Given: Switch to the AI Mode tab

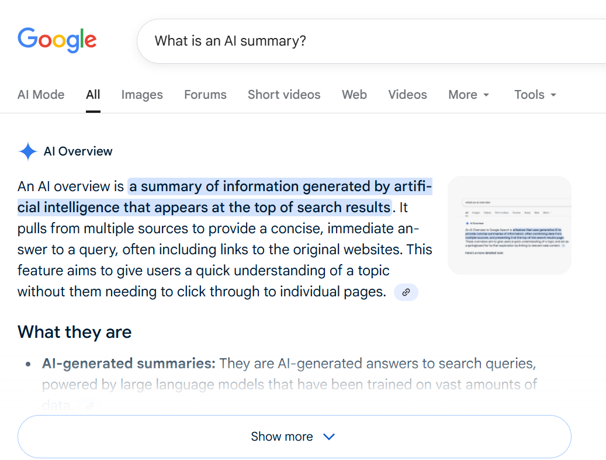Looking at the screenshot, I should pos(41,95).
